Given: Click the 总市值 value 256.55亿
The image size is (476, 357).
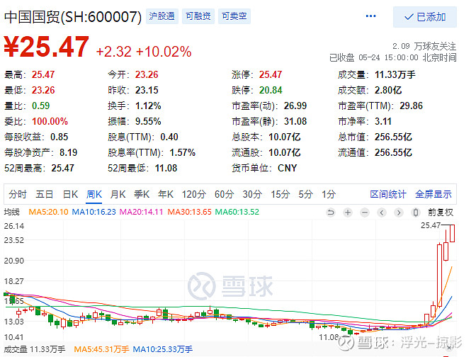Looking at the screenshot, I should coord(393,137).
